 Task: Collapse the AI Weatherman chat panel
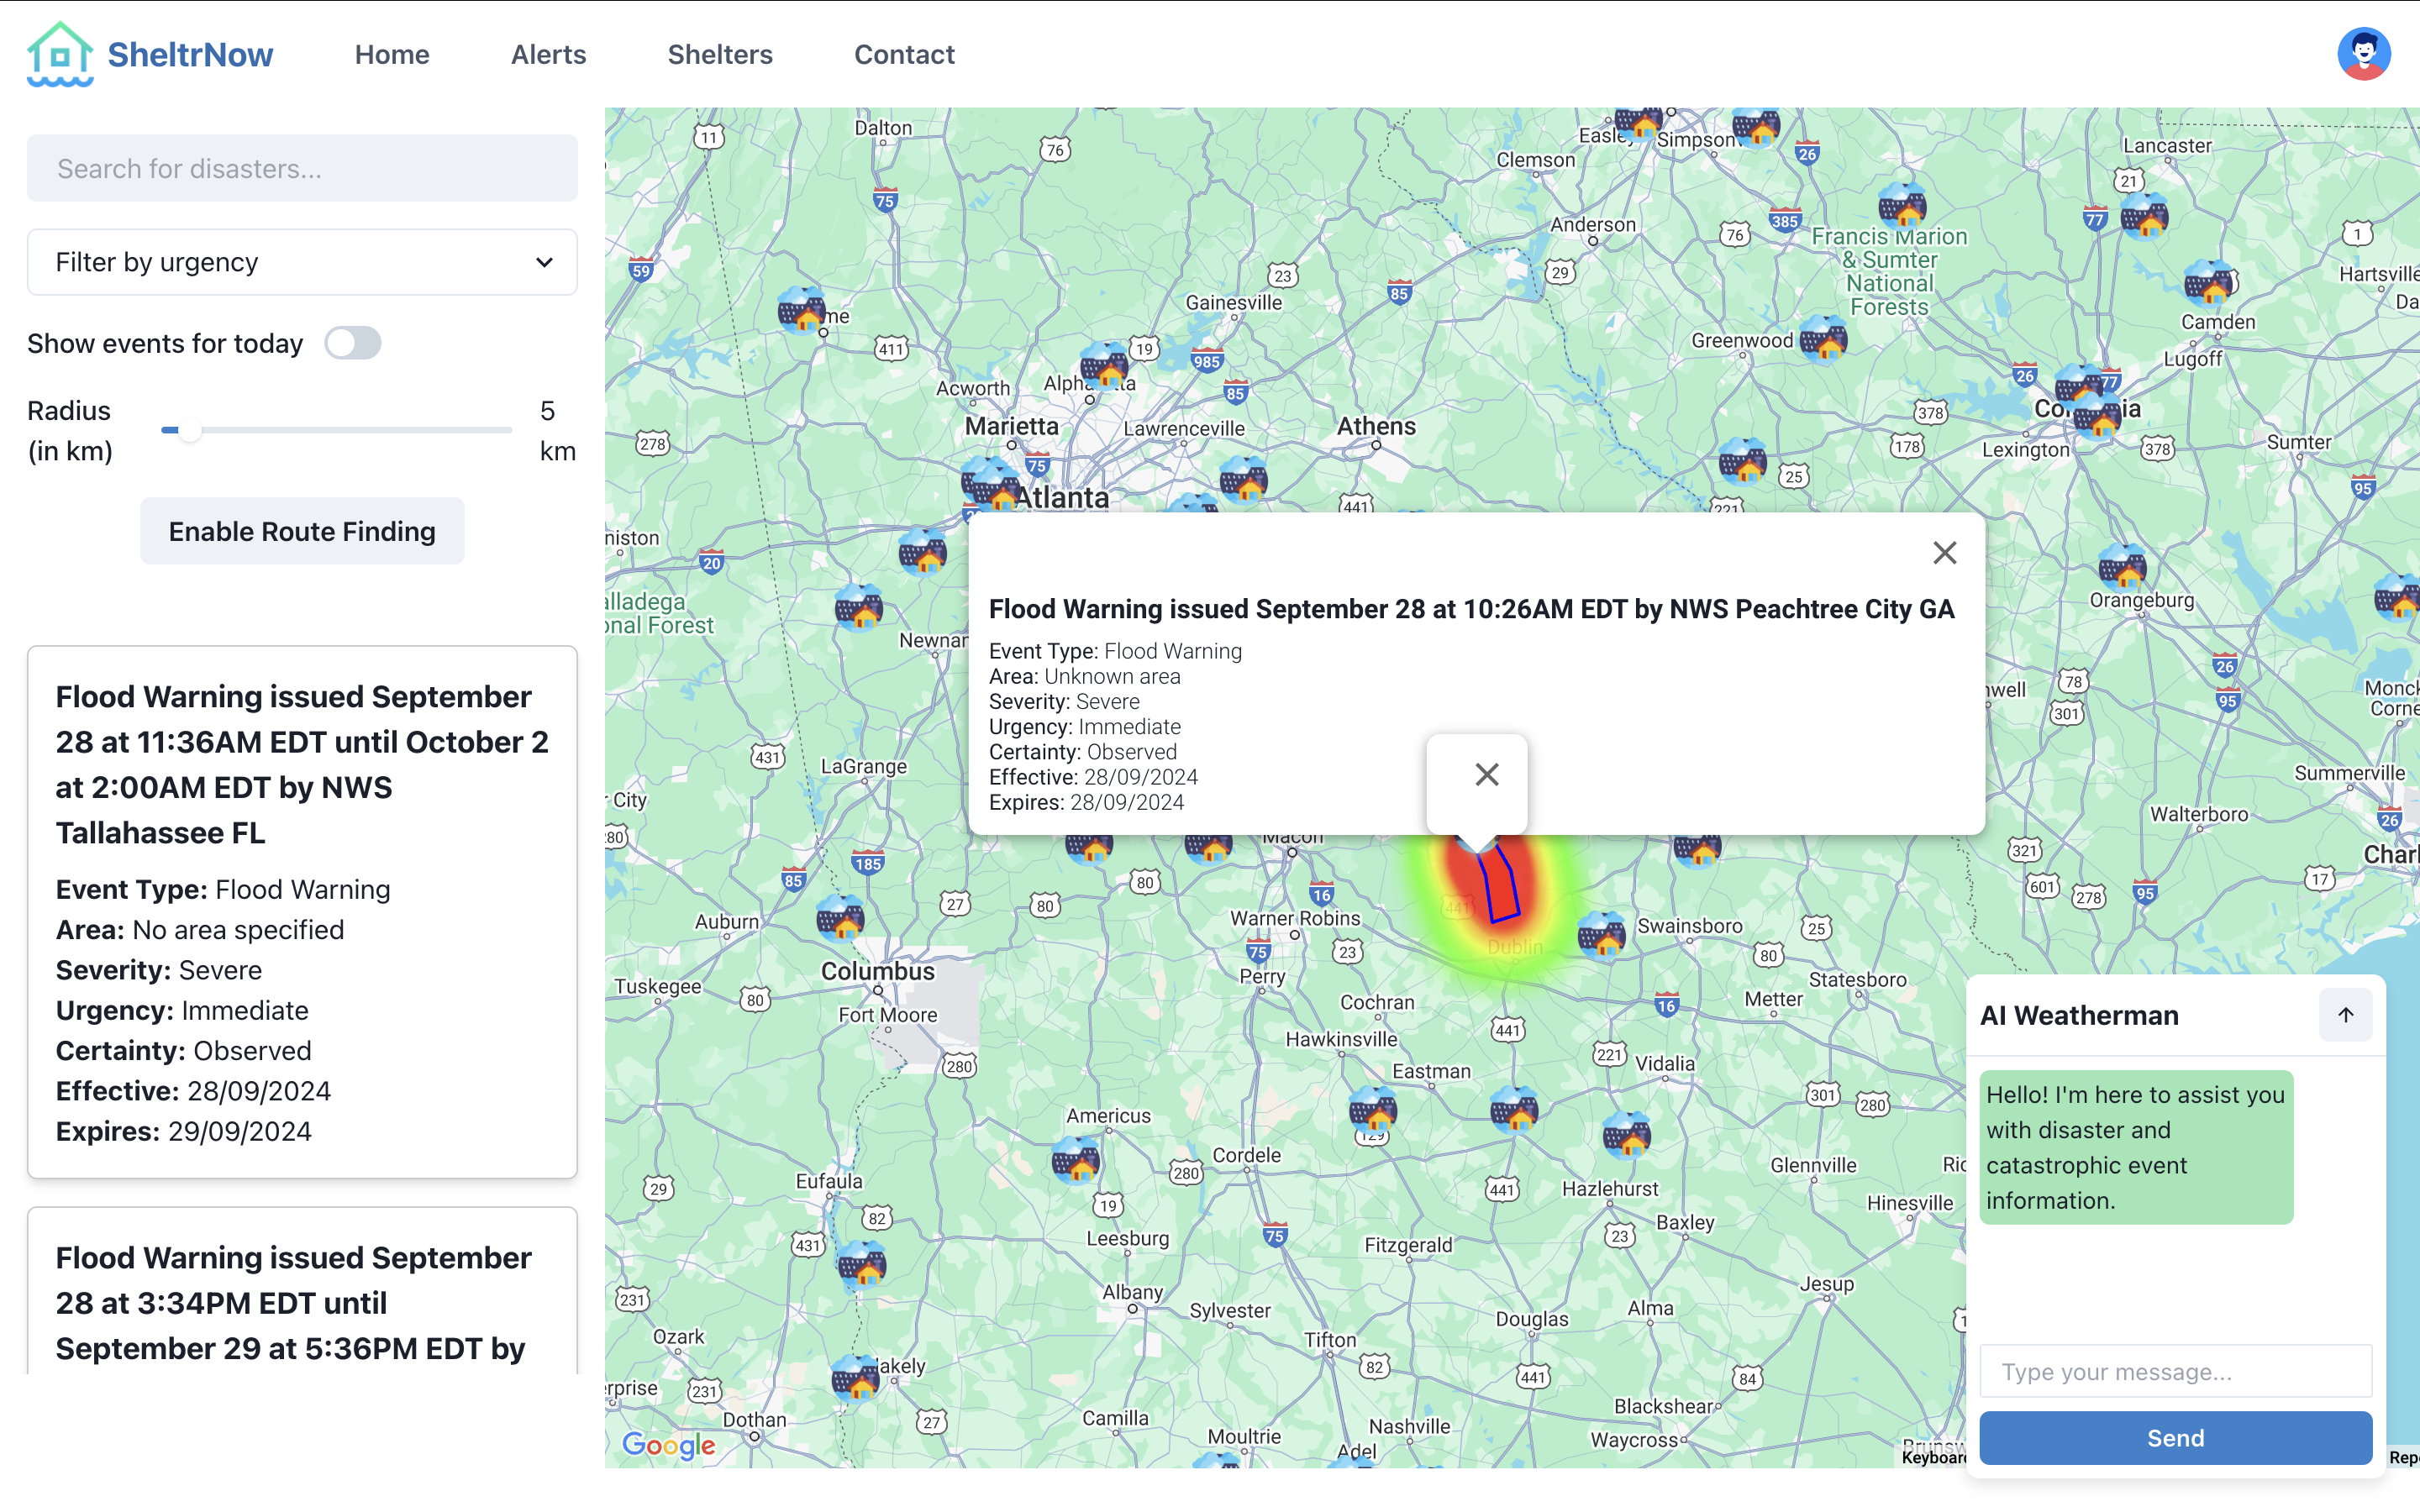[x=2345, y=1015]
